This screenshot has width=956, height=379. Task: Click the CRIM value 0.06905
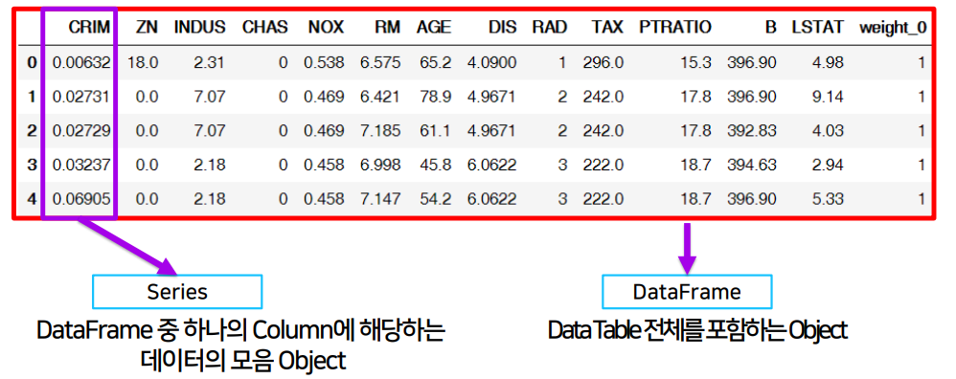[81, 199]
